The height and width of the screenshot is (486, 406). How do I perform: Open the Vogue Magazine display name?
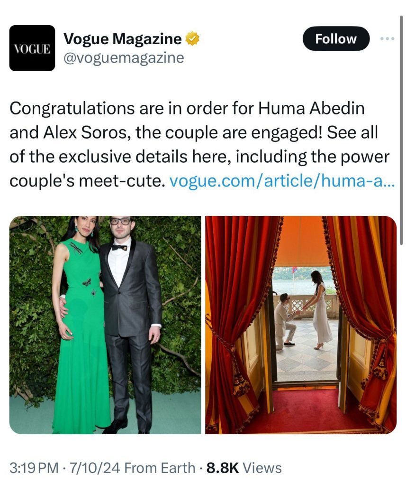click(x=123, y=39)
